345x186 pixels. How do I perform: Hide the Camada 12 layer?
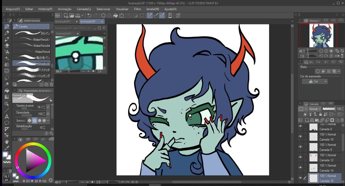point(300,157)
